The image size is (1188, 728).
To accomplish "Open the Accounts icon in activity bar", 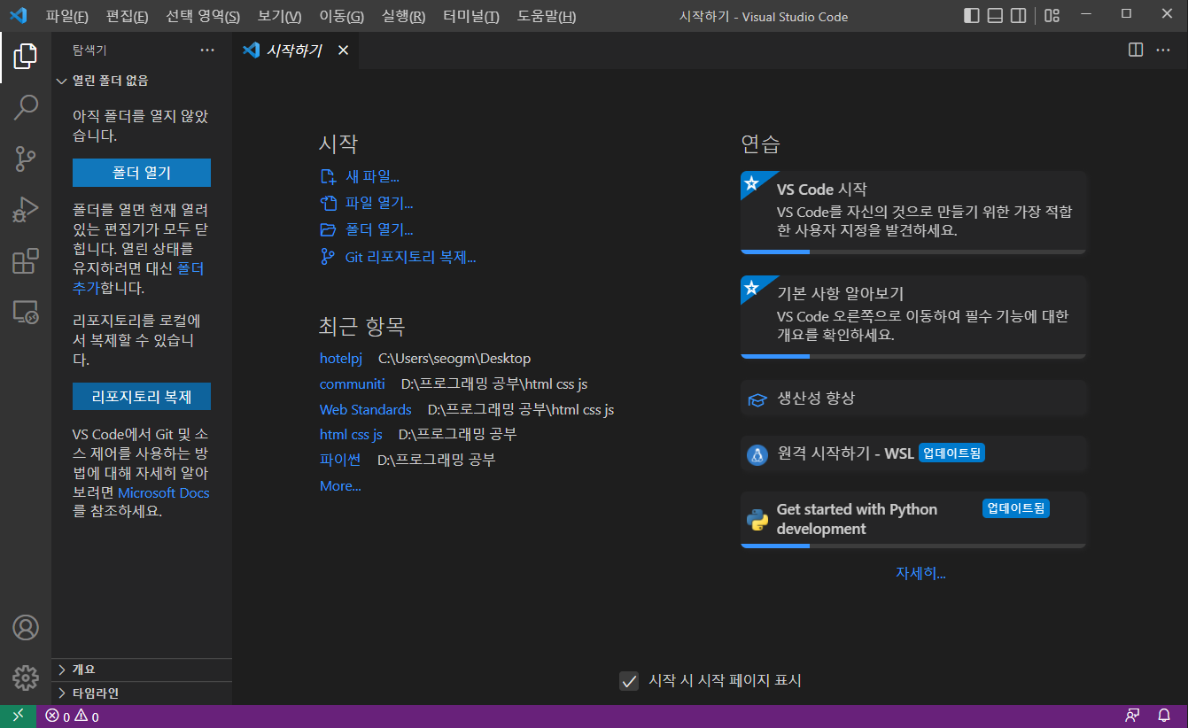I will (26, 627).
